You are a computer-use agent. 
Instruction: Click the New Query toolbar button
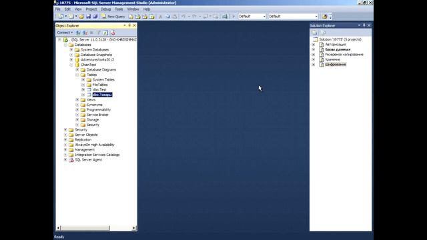click(113, 17)
